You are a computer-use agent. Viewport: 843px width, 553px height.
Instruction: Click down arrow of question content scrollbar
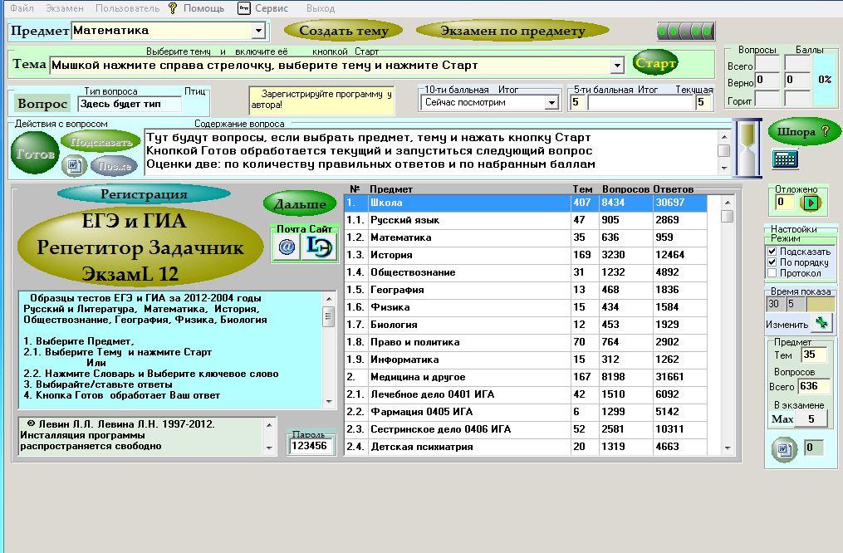click(x=724, y=169)
